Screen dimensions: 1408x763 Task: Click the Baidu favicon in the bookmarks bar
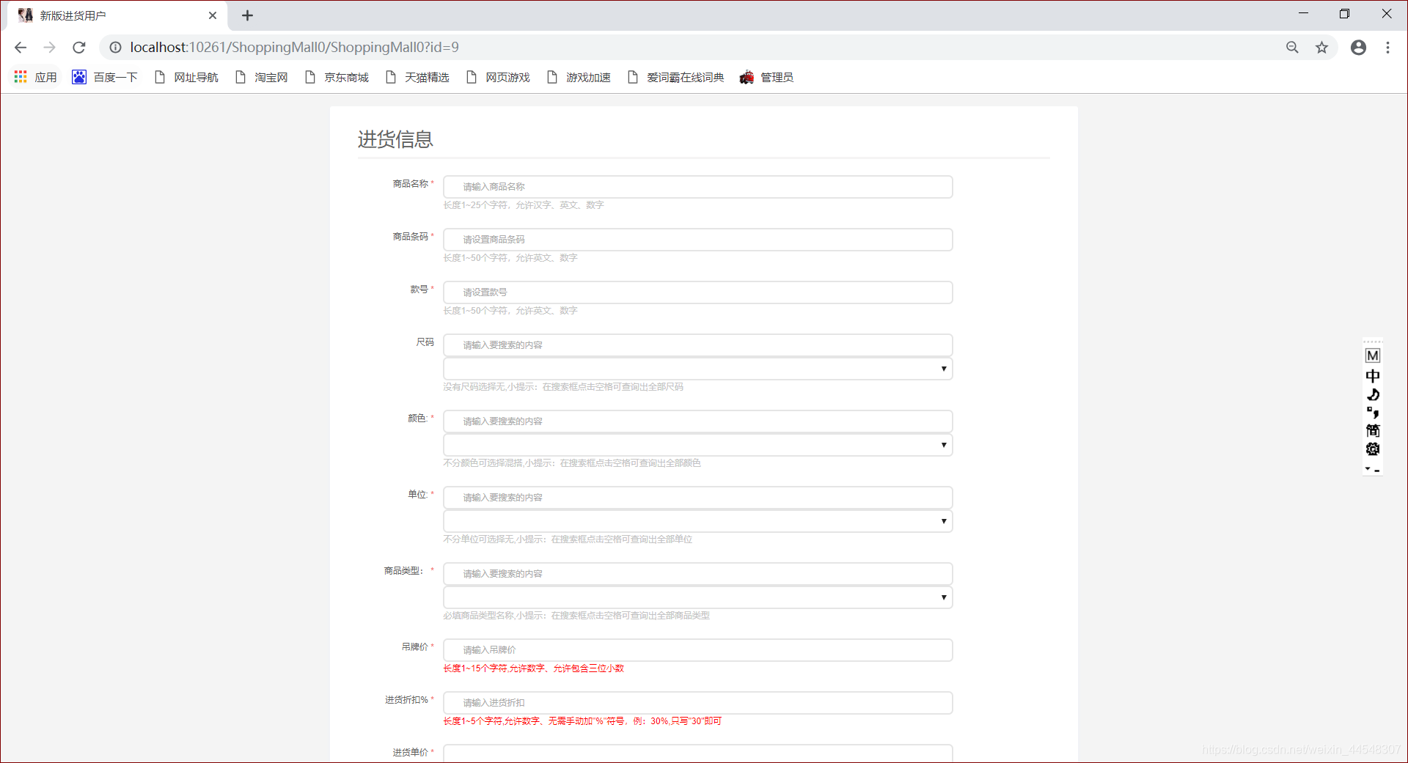(78, 77)
